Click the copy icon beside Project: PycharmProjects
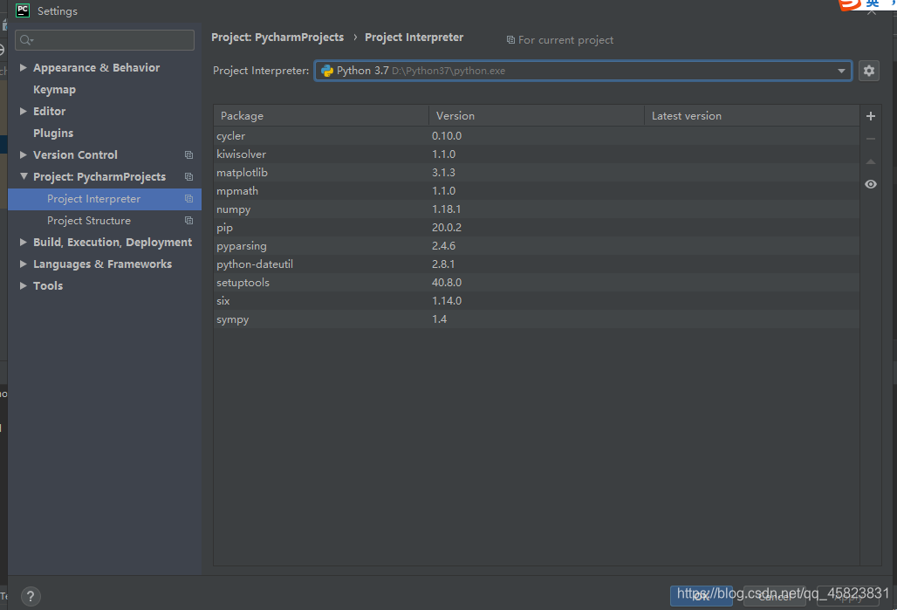Viewport: 897px width, 610px height. [x=188, y=177]
